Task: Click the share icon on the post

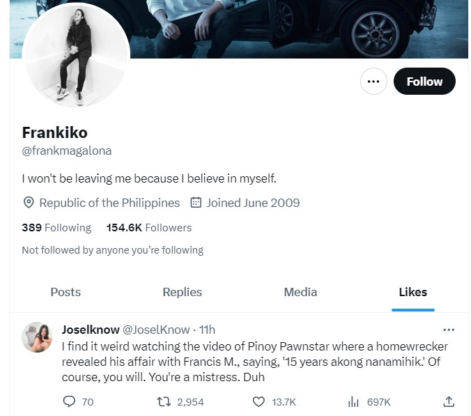Action: coord(449,401)
